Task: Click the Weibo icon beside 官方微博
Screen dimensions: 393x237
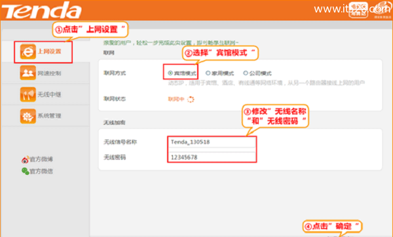Action: tap(25, 159)
